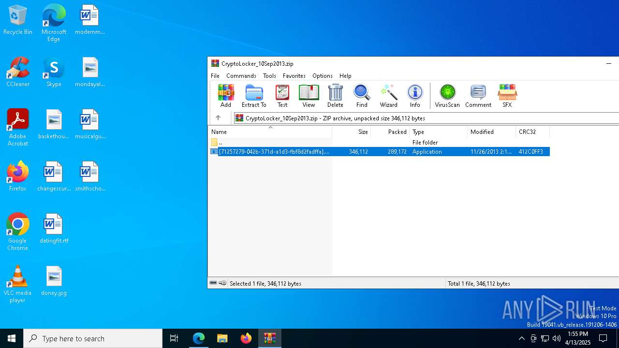This screenshot has height=348, width=619.
Task: Click the volume speaker tray icon
Action: coord(556,338)
